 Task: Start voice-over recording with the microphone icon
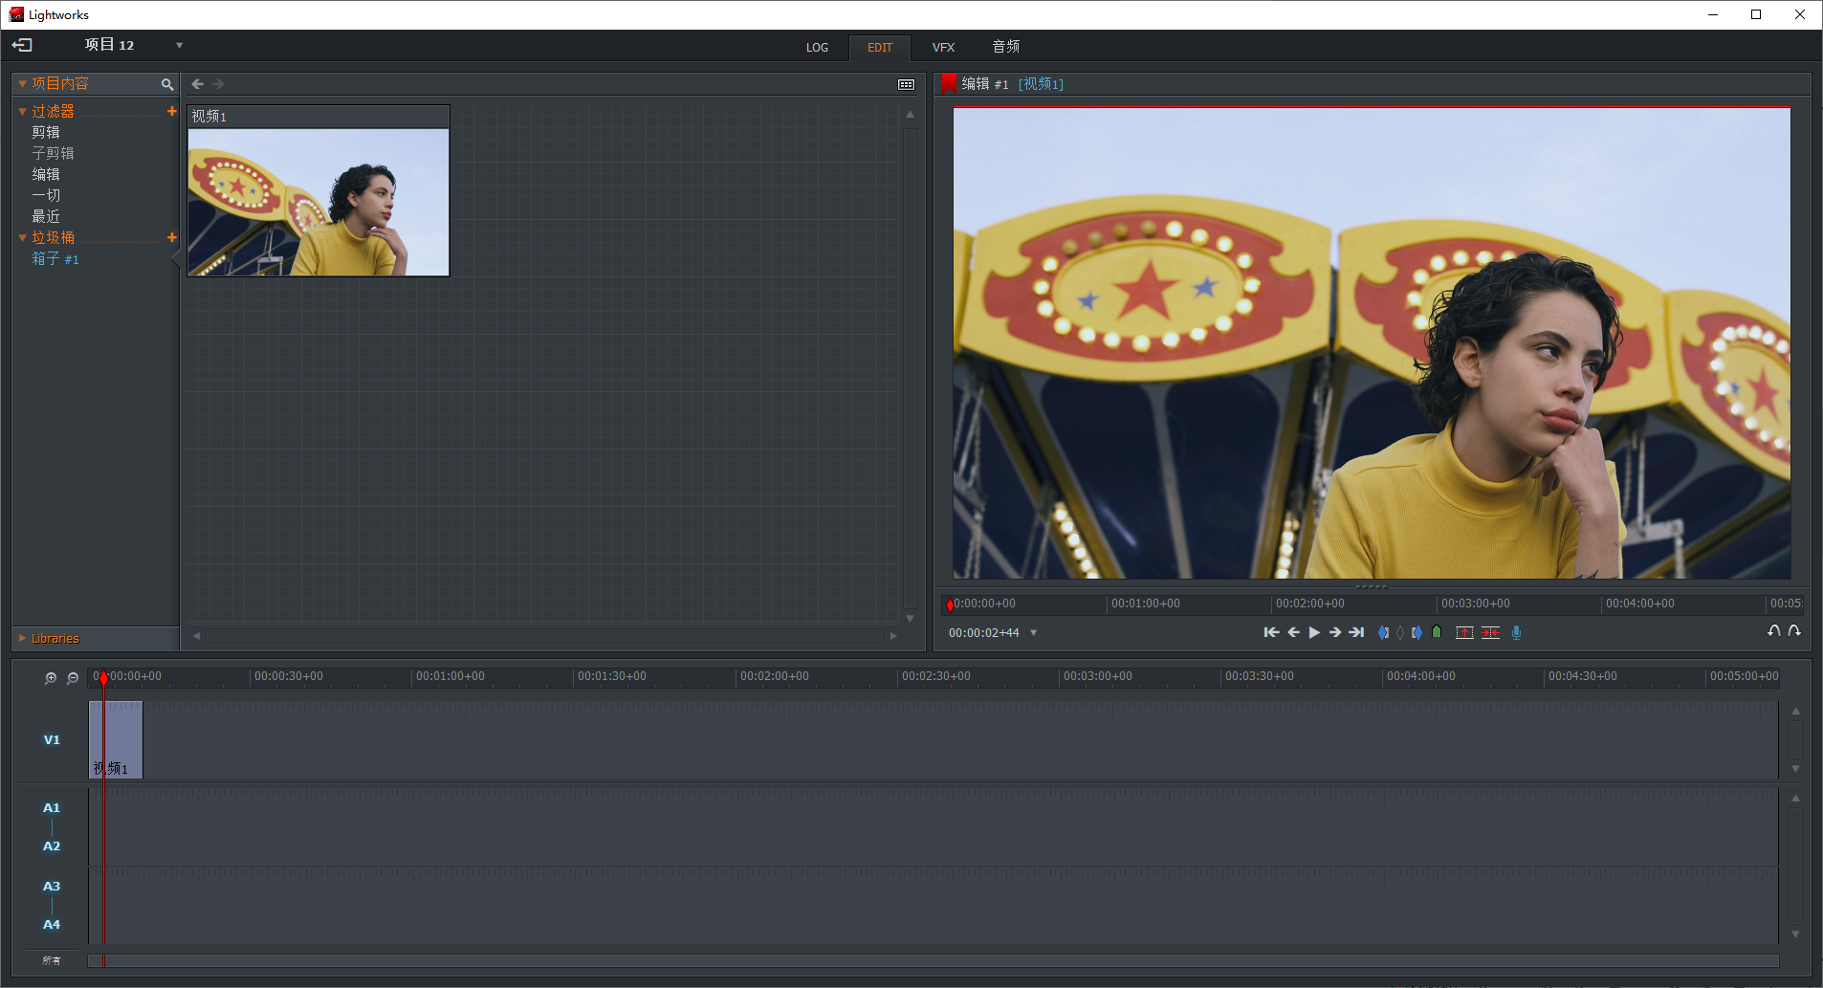[x=1516, y=632]
